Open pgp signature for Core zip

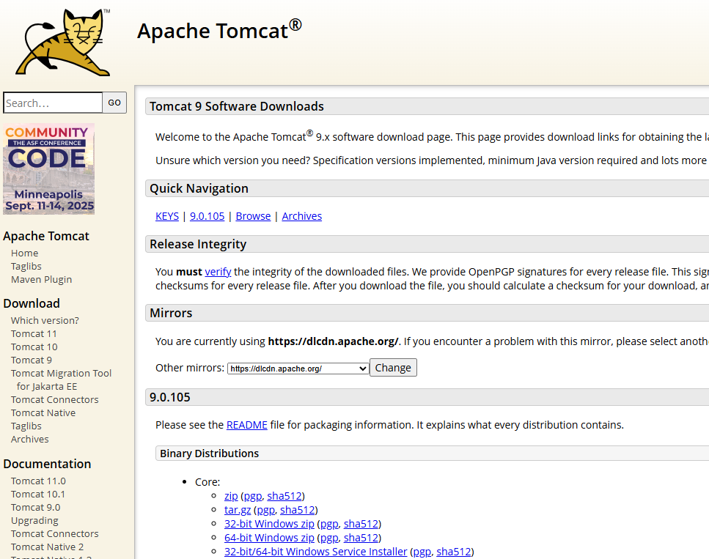pyautogui.click(x=253, y=496)
